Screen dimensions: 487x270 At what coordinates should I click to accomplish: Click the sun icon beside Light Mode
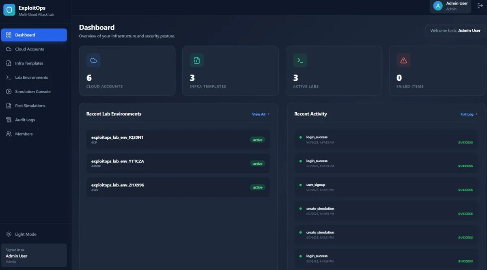pos(9,234)
